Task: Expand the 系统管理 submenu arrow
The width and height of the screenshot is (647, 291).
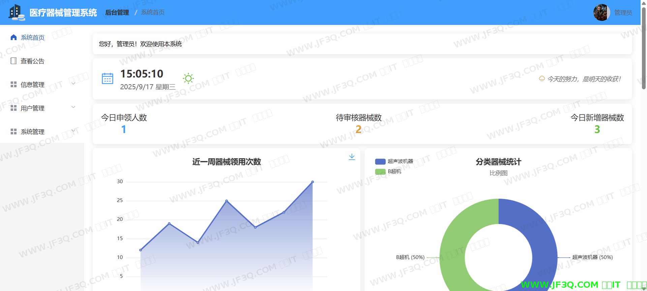Action: coord(73,131)
